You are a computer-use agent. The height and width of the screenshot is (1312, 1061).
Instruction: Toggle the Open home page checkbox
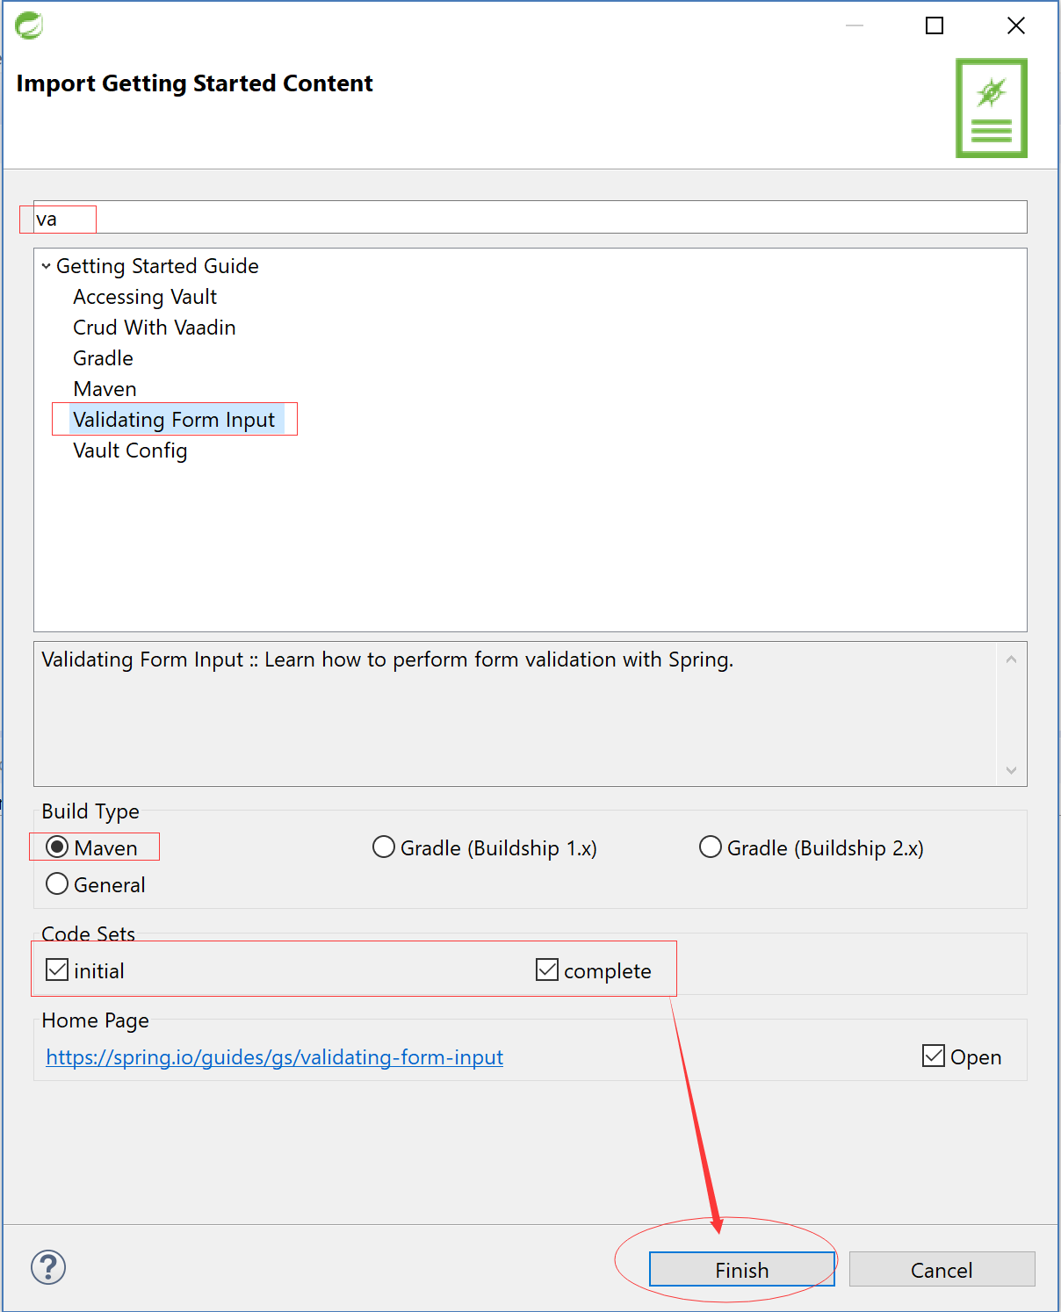(934, 1056)
